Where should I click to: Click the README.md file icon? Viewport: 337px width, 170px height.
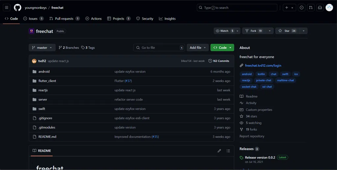point(34,137)
